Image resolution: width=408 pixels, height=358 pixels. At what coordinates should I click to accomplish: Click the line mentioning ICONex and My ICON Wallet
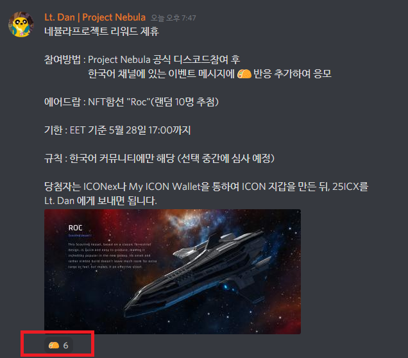[x=206, y=187]
